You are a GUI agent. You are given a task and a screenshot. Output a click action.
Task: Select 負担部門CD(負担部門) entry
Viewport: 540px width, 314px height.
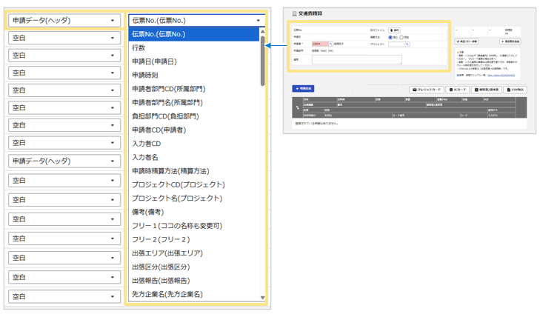194,116
